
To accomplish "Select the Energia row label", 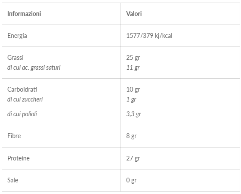I will click(x=17, y=36).
